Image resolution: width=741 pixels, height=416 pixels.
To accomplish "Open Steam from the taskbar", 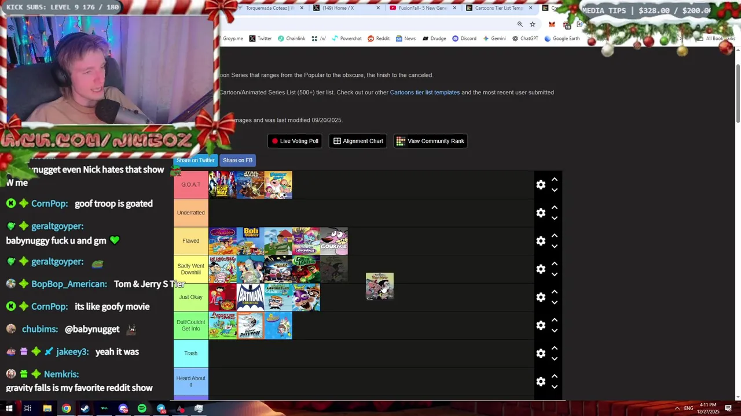I will pyautogui.click(x=85, y=408).
